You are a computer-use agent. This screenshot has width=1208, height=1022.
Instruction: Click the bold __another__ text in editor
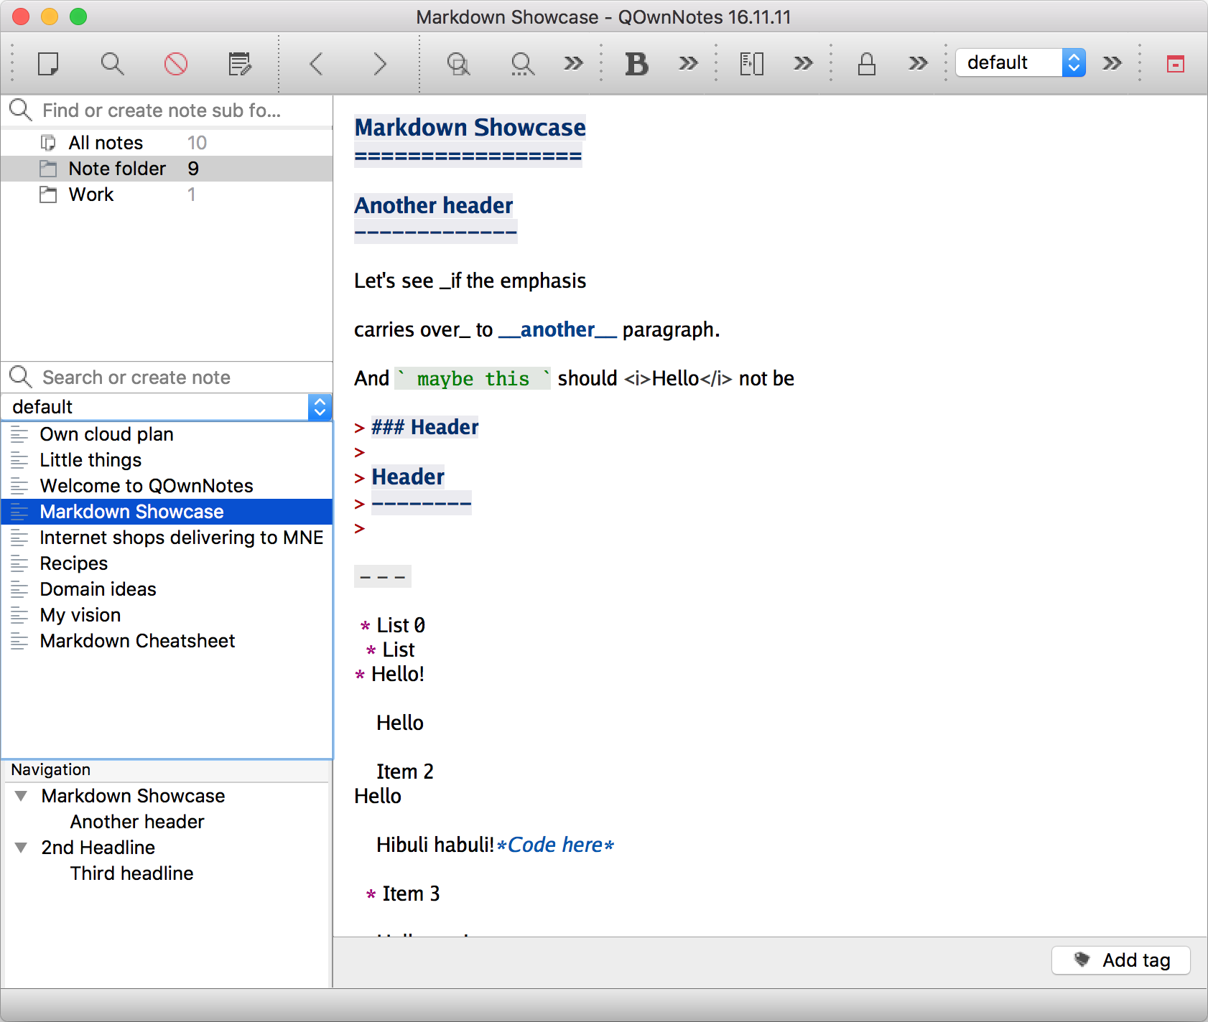point(557,329)
